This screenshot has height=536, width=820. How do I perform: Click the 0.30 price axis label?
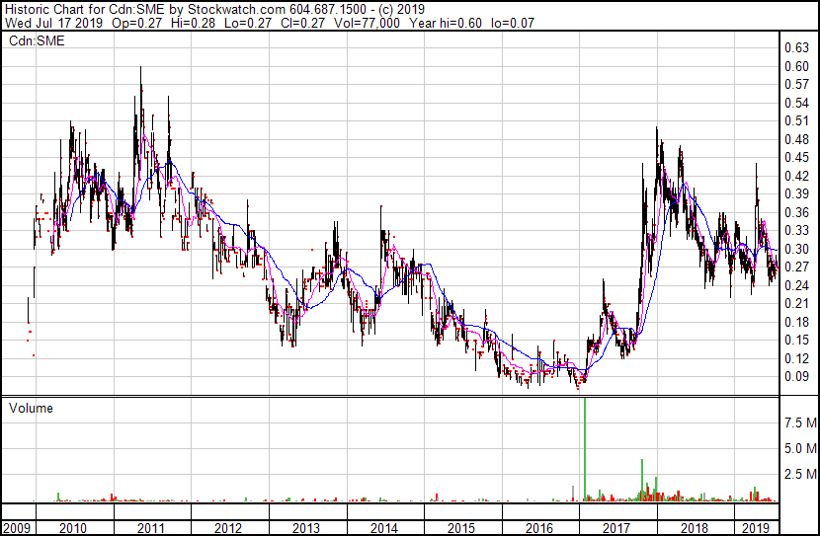(795, 249)
